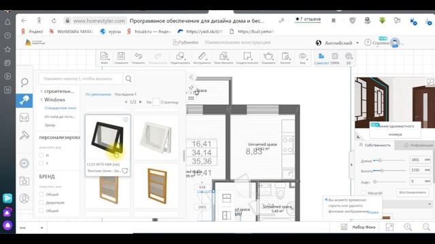Viewport: 435px width, 244px height.
Task: Undo the last action with the arrow icon
Action: pyautogui.click(x=138, y=58)
